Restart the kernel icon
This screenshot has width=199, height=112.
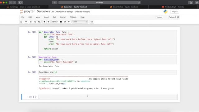tap(65, 22)
